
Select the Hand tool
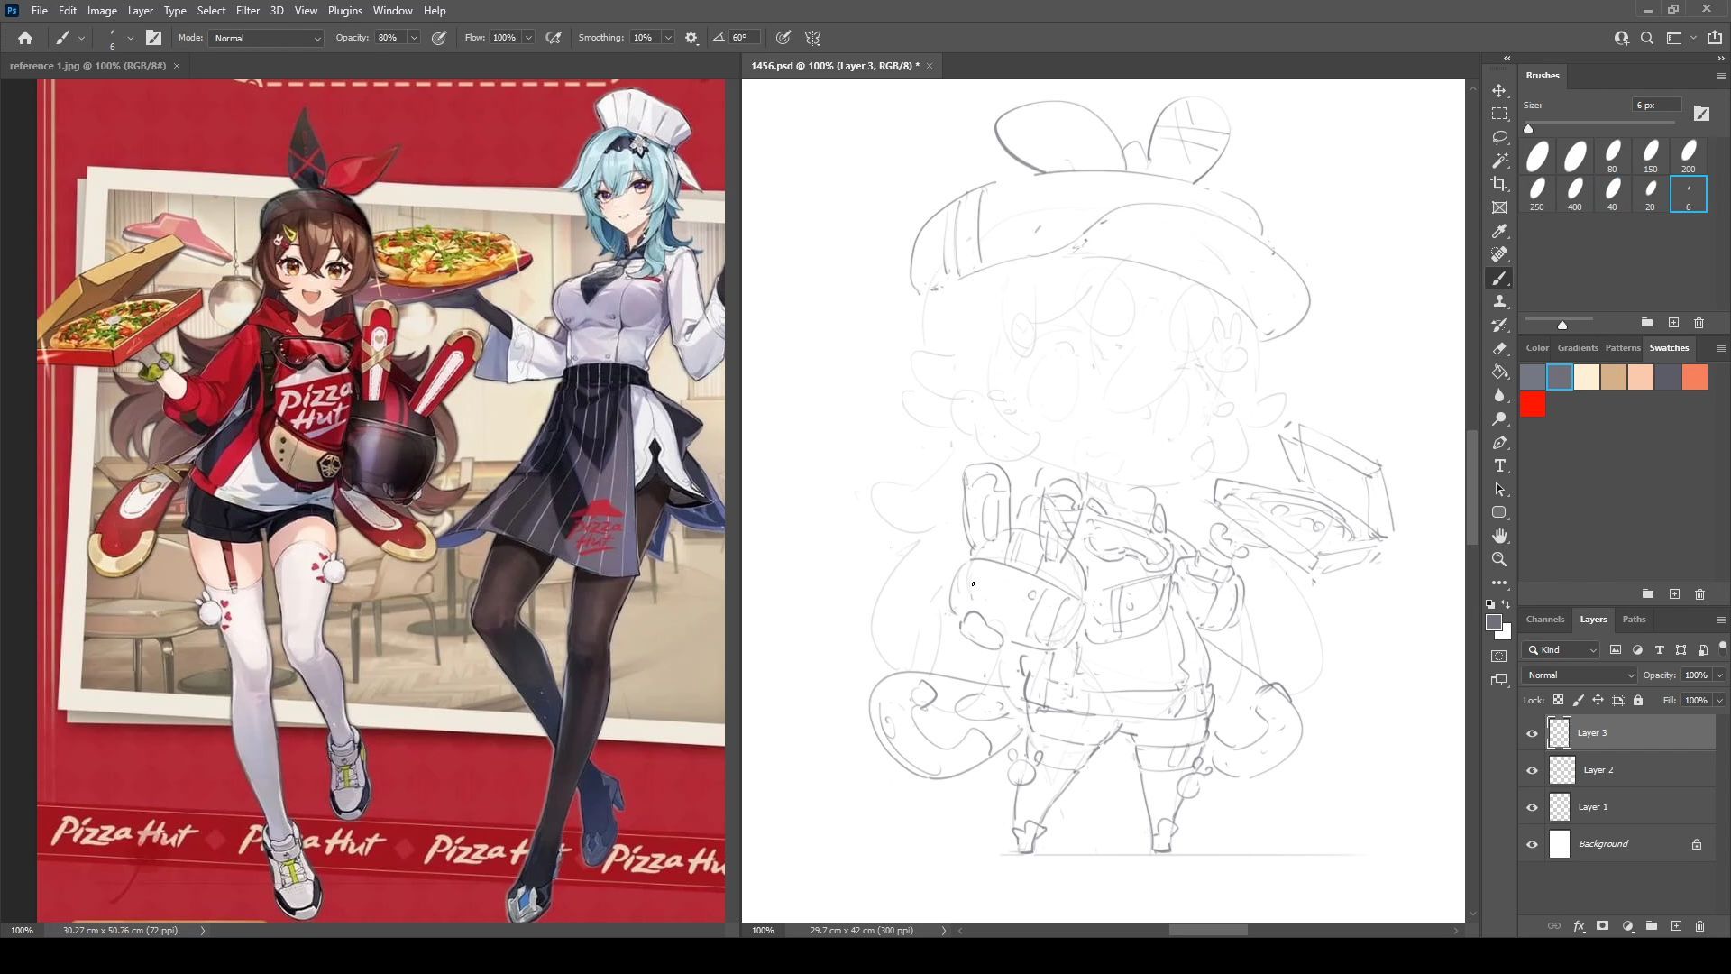[1499, 537]
